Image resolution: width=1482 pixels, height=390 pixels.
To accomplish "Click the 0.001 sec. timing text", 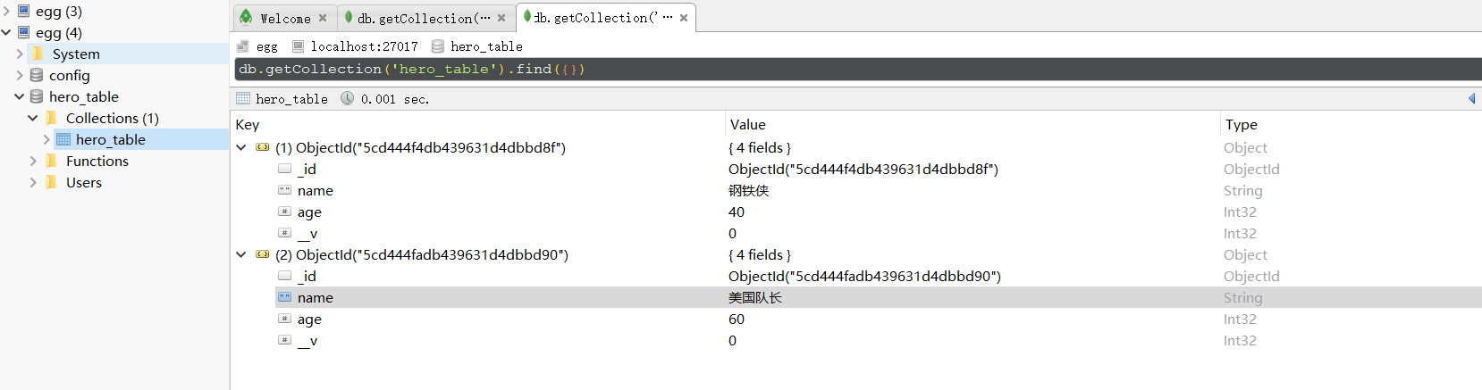I will tap(395, 99).
